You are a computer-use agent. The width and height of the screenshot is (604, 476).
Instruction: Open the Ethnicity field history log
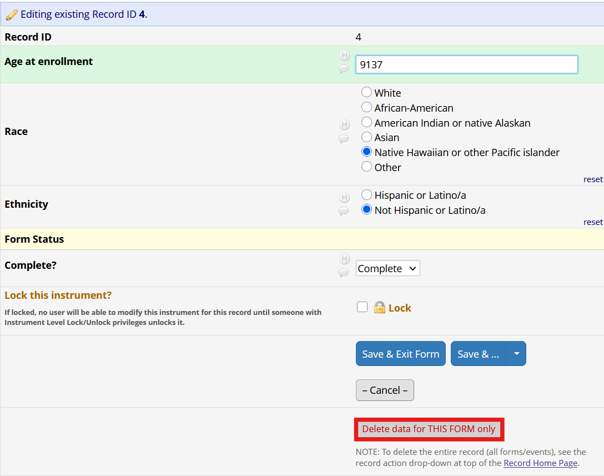[344, 197]
